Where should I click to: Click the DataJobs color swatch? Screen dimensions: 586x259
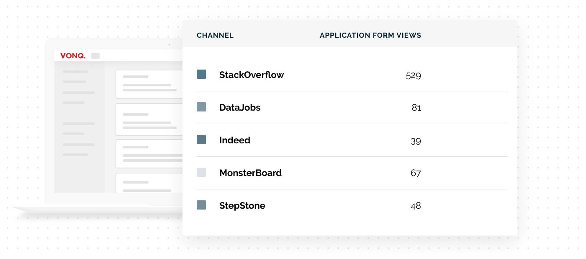click(x=201, y=107)
